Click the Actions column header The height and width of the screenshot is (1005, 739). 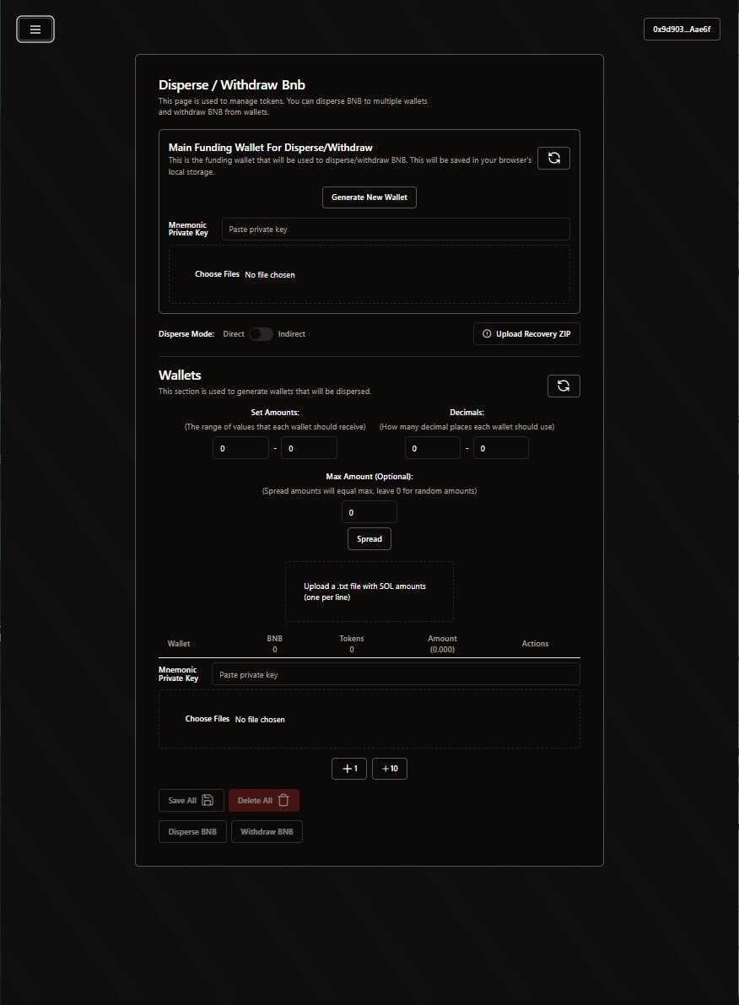(x=535, y=644)
